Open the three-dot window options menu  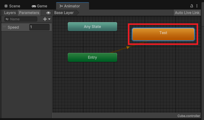coord(197,6)
